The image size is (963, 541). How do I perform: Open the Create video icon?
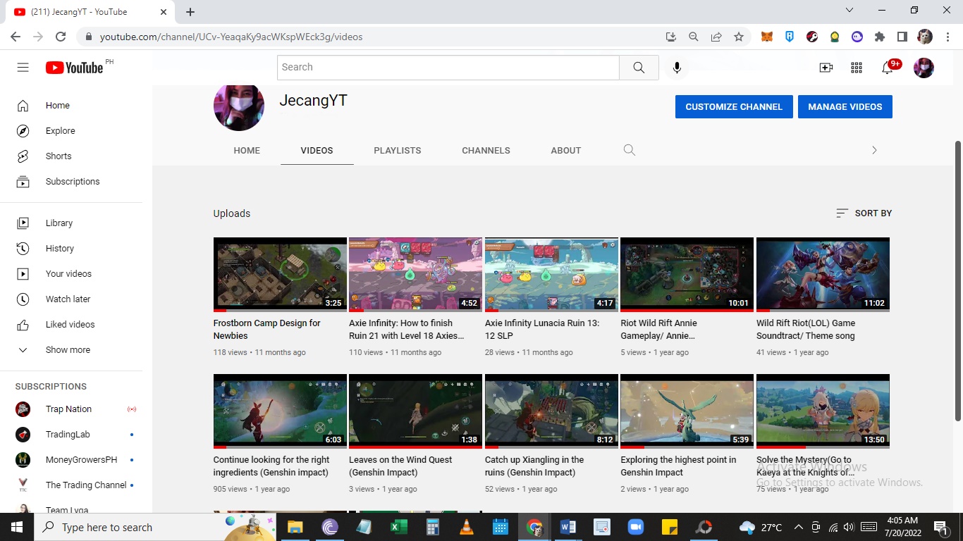(x=826, y=68)
